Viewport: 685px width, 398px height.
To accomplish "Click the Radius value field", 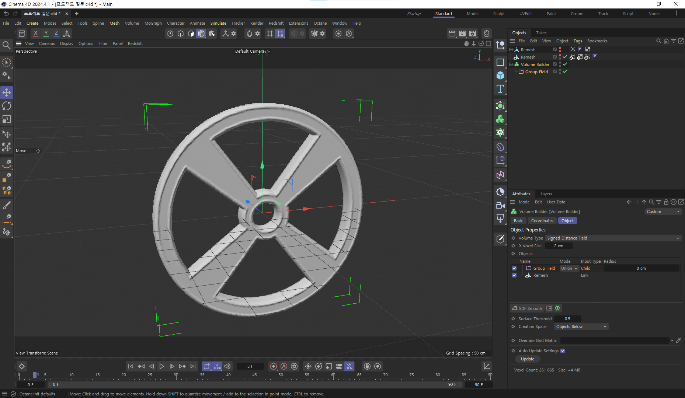I will (x=641, y=268).
